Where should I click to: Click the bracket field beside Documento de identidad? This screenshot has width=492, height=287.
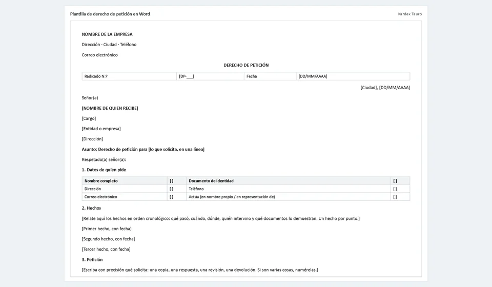(x=400, y=181)
